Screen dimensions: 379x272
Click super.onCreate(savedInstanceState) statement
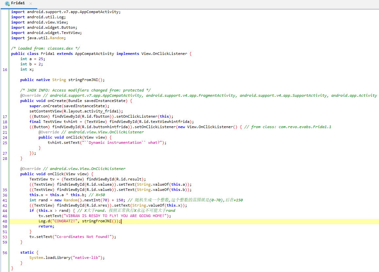(x=69, y=106)
